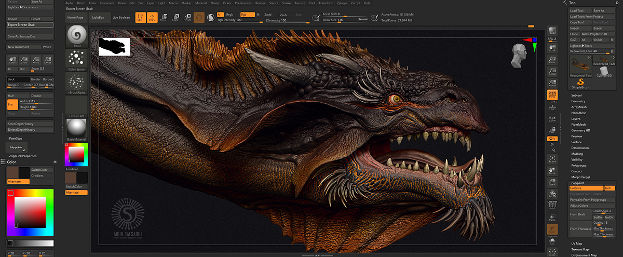
Task: Toggle Alternate under Color panel
Action: (19, 182)
